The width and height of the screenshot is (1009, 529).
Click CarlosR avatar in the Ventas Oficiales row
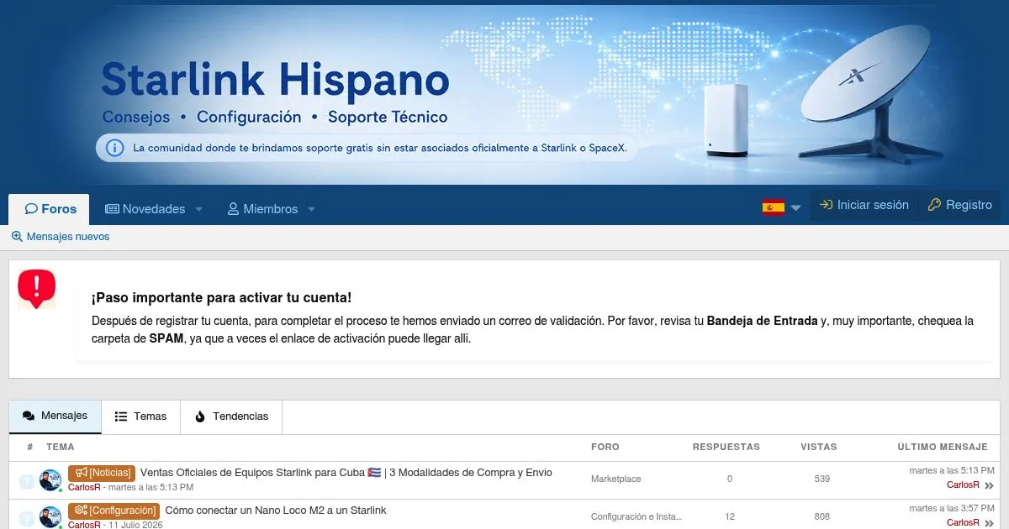pyautogui.click(x=50, y=480)
